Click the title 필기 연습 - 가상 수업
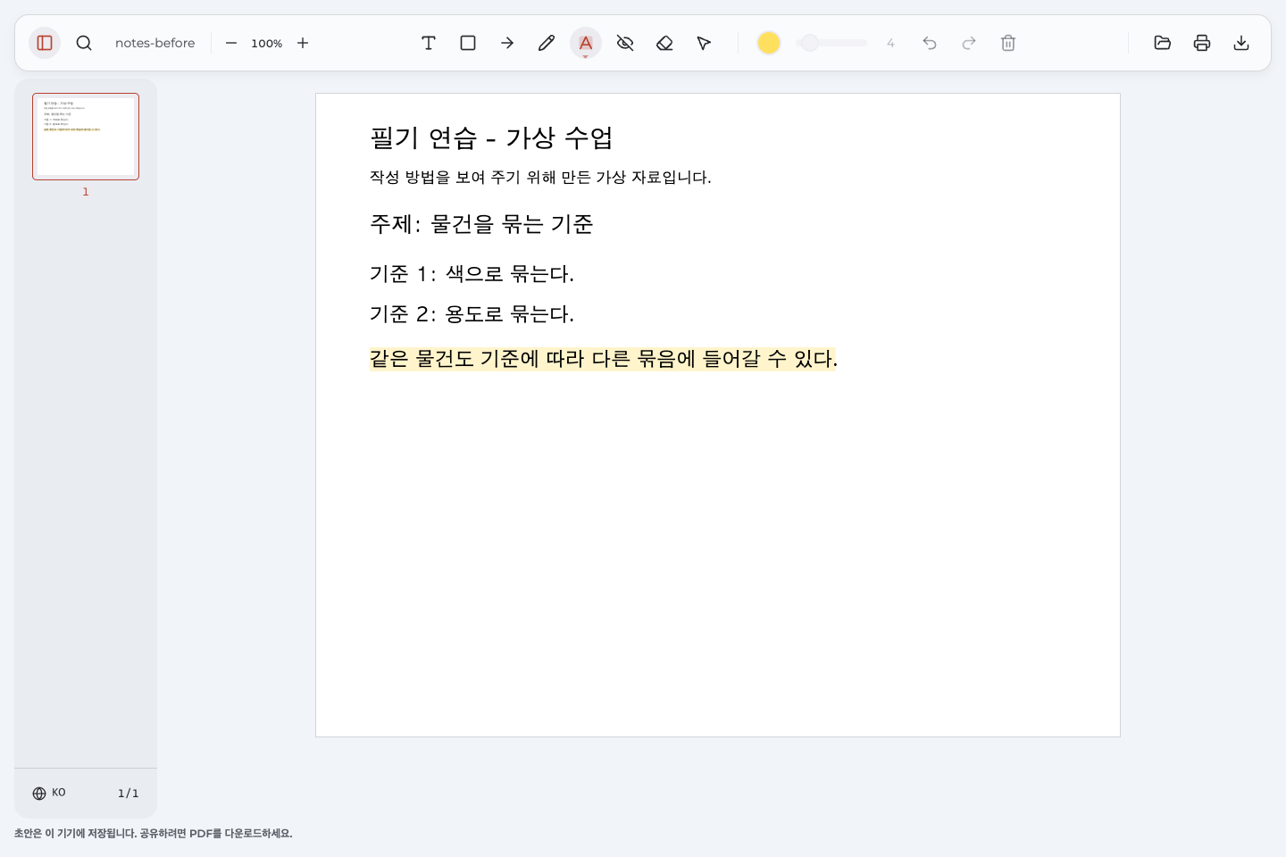1286x857 pixels. (x=491, y=137)
